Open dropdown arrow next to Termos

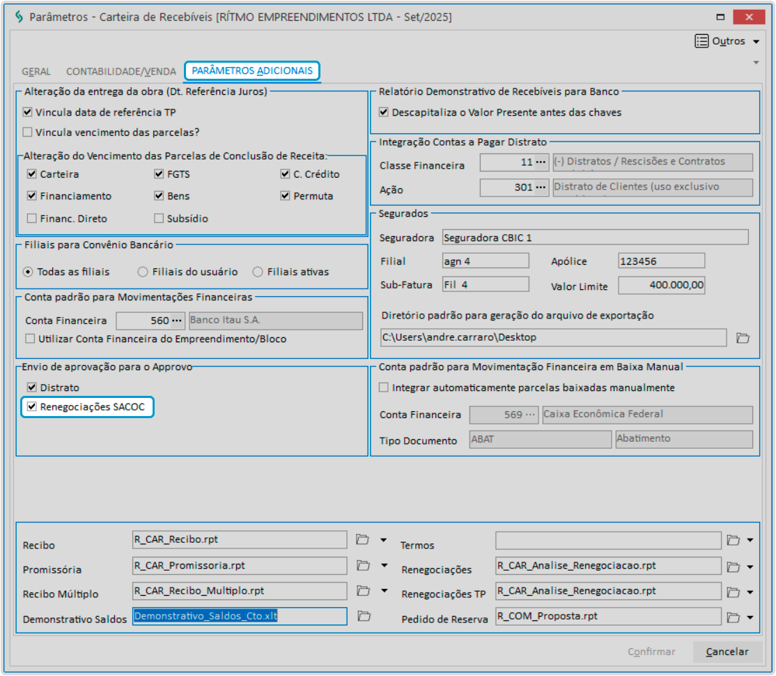(x=750, y=540)
